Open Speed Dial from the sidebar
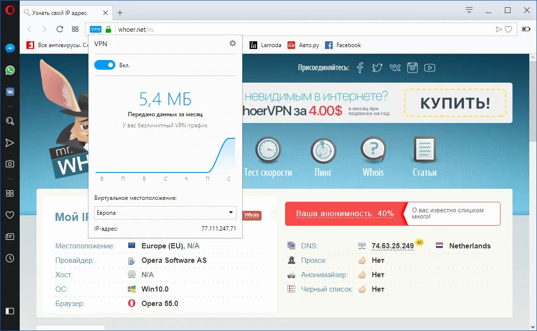The image size is (537, 331). (x=10, y=194)
